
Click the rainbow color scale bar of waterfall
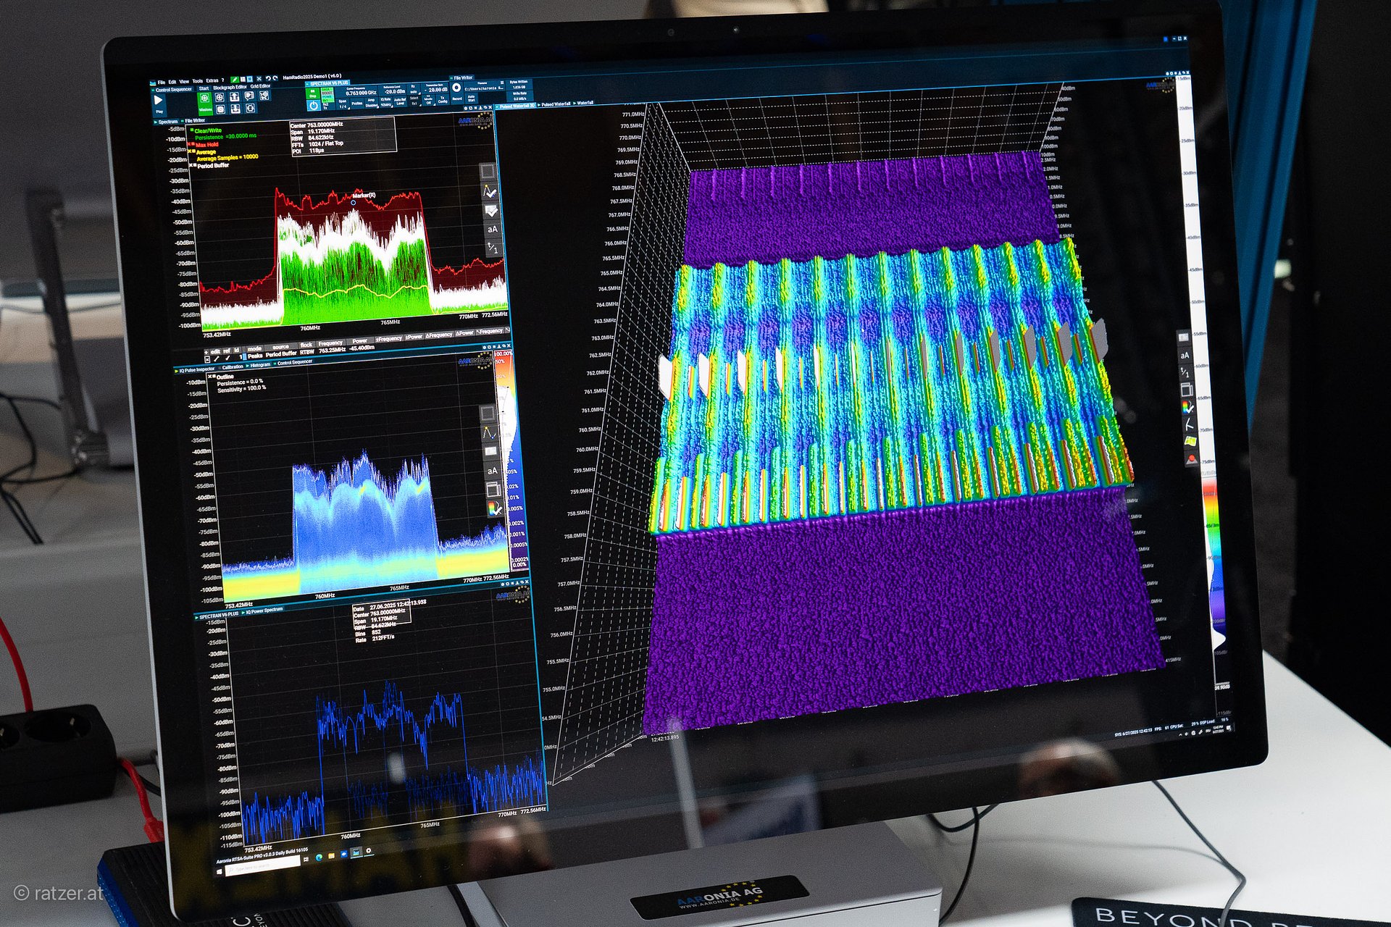1214,550
